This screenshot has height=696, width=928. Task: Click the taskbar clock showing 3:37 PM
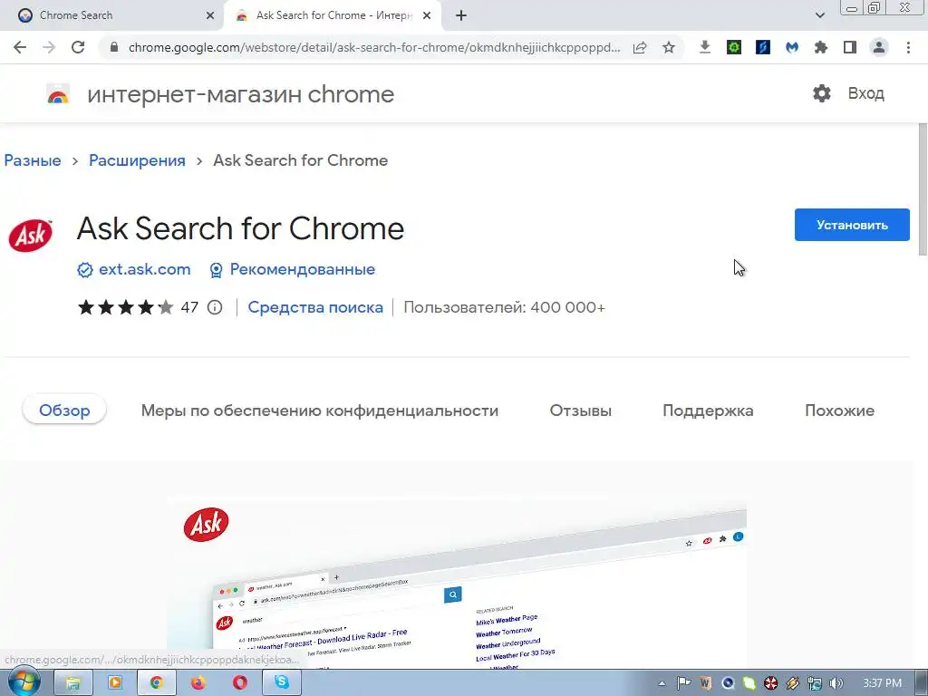[882, 683]
